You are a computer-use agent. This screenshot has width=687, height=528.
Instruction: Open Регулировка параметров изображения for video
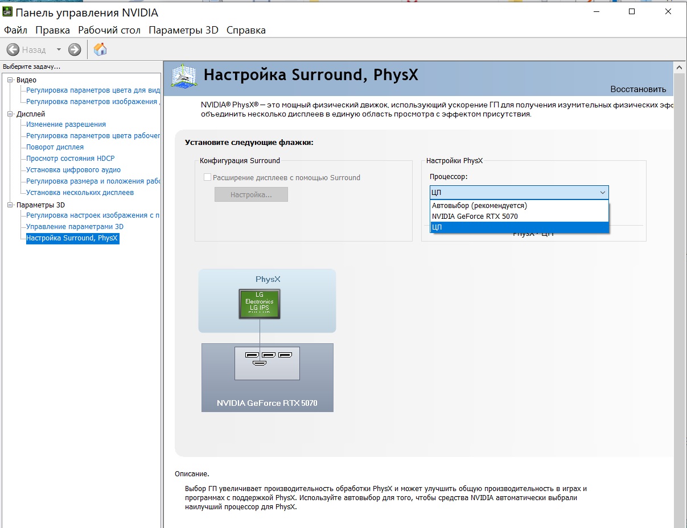(93, 102)
